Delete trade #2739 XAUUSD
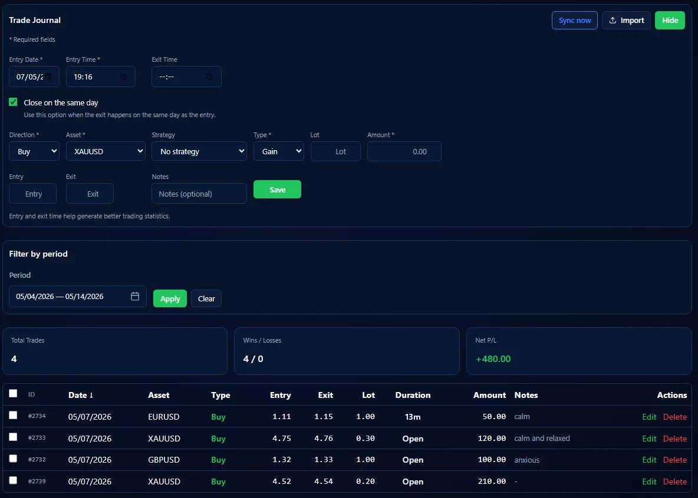698x498 pixels. point(675,482)
